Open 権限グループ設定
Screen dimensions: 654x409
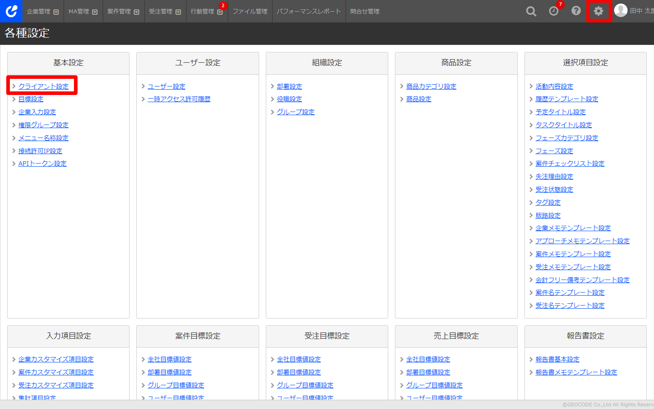click(x=43, y=125)
